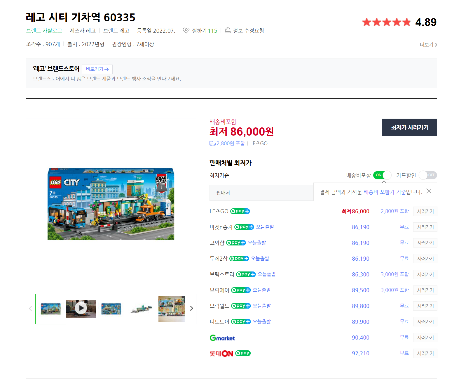Click 사러가기 for 브릭에어
Viewport: 466px width, 379px height.
pos(425,290)
